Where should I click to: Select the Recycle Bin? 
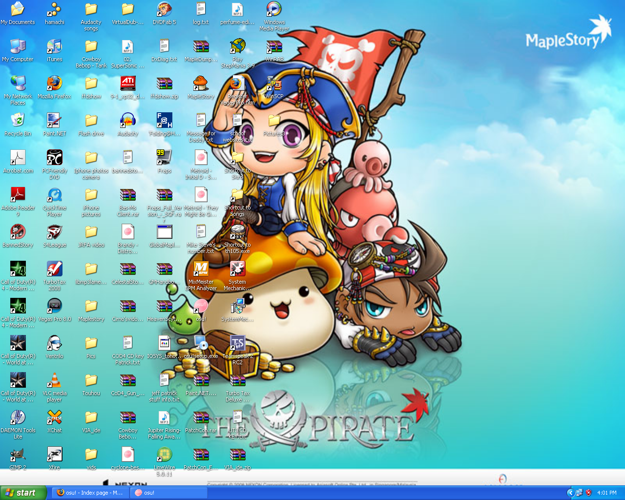pos(18,121)
